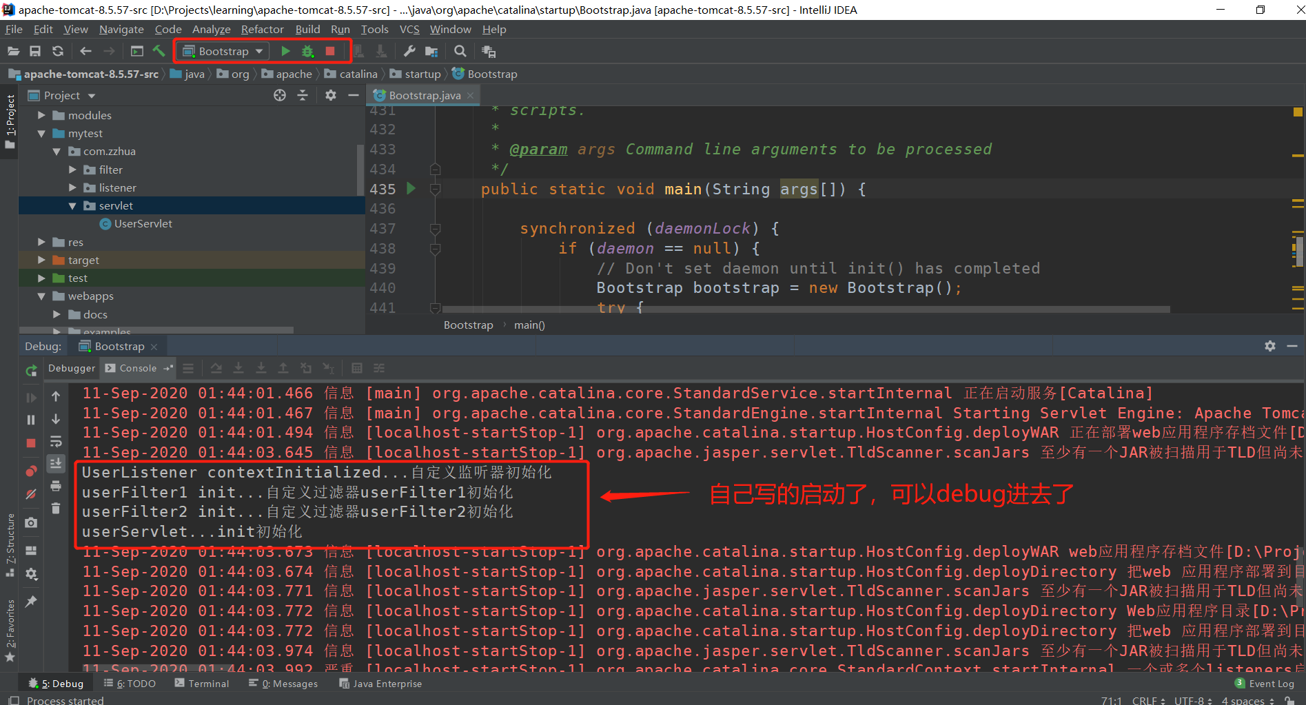
Task: Expand the filter package
Action: [72, 170]
